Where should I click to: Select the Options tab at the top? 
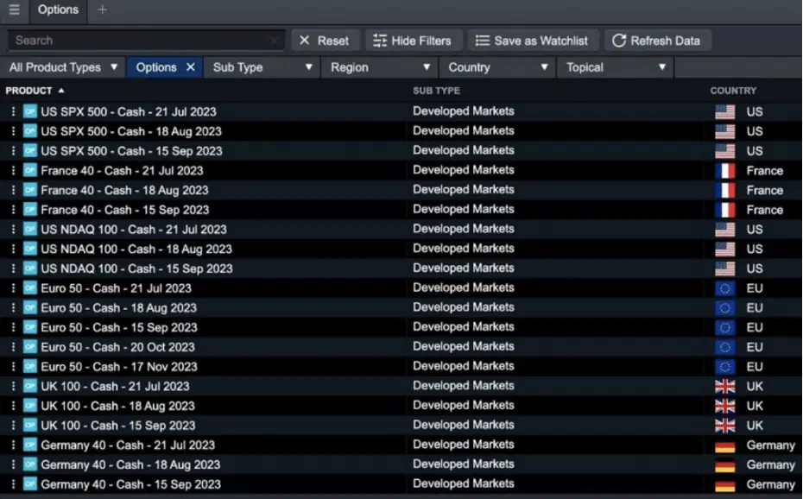coord(58,11)
